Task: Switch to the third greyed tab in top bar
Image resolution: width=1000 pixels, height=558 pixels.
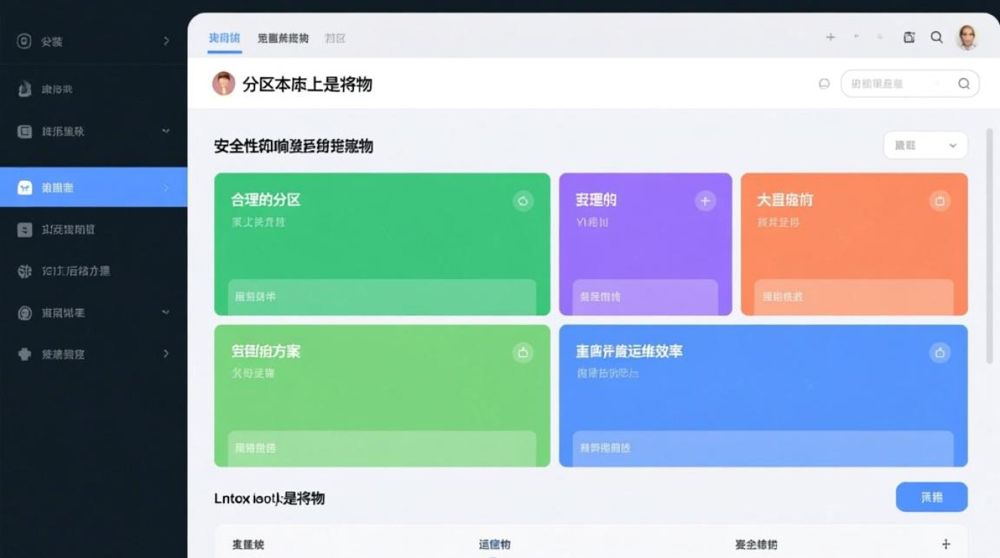Action: (335, 38)
